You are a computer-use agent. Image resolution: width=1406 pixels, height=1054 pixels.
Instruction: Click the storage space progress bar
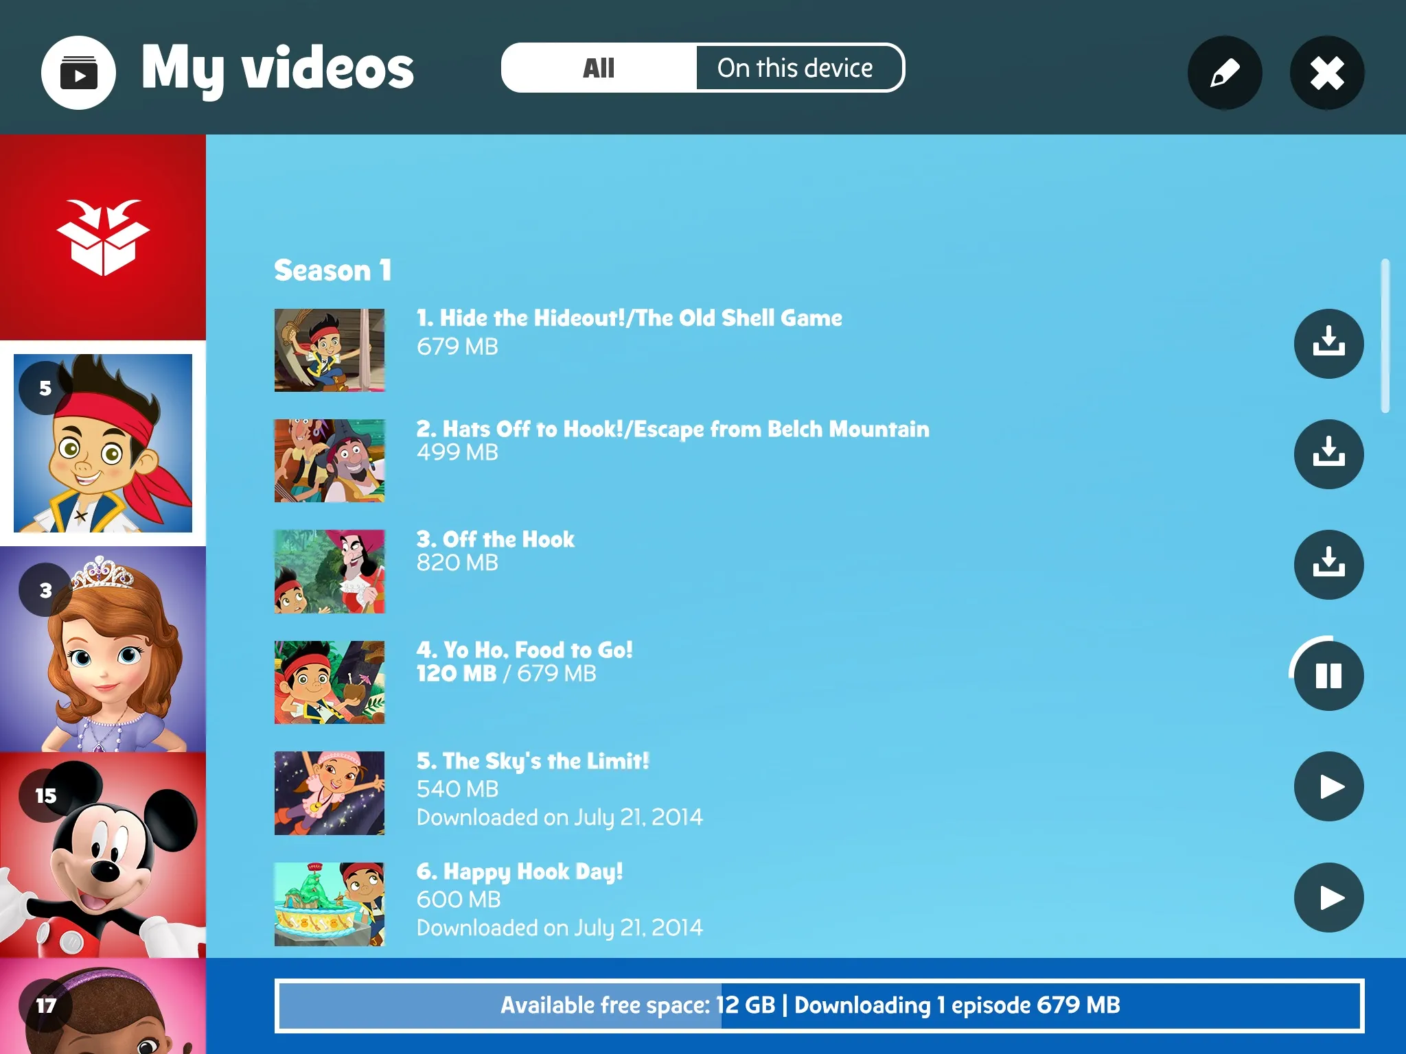pos(819,1006)
